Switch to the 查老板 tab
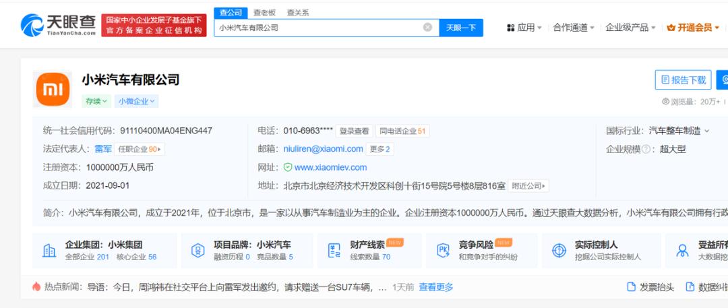Viewport: 728px width, 308px height. (265, 13)
